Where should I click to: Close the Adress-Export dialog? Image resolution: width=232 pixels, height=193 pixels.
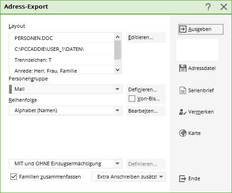pyautogui.click(x=224, y=7)
